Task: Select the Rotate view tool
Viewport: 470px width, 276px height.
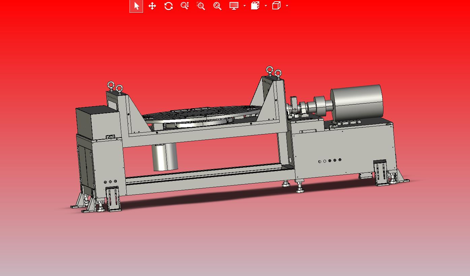Action: [x=168, y=6]
